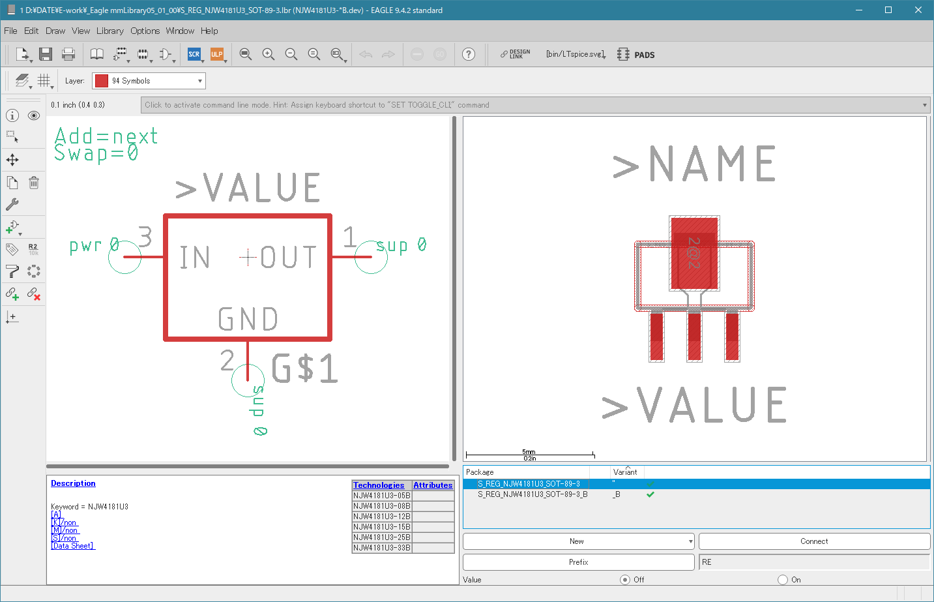Expand the New package dropdown button

[x=691, y=541]
